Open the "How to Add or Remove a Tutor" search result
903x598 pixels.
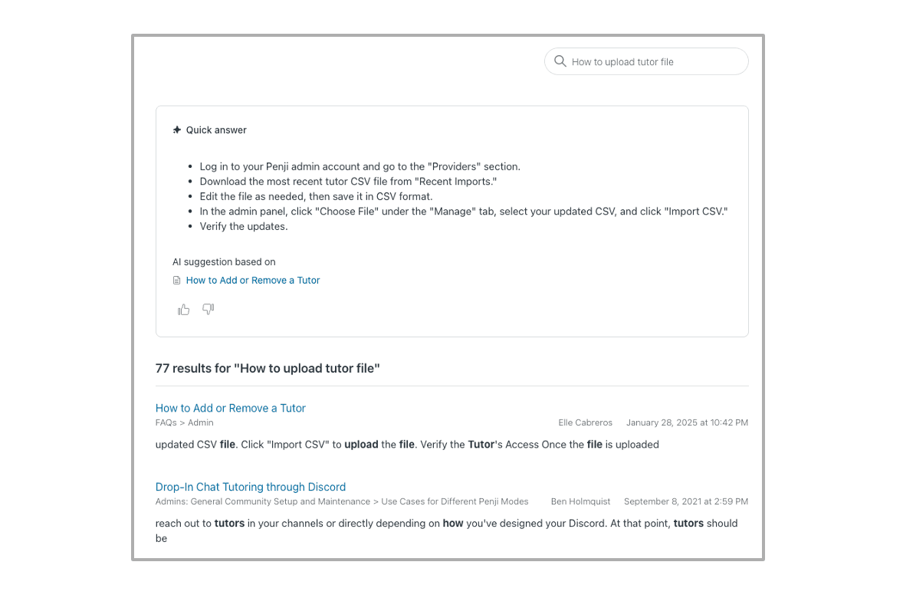pos(230,408)
